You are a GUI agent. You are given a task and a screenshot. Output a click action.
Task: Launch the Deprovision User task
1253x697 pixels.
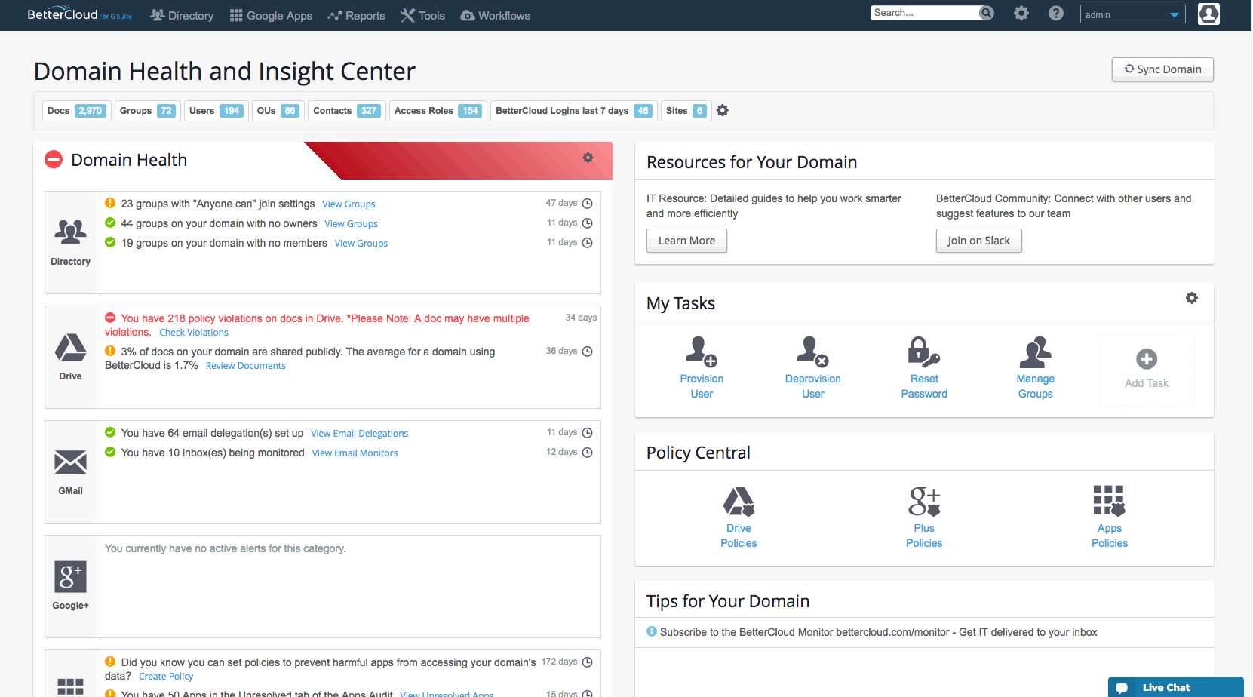812,368
